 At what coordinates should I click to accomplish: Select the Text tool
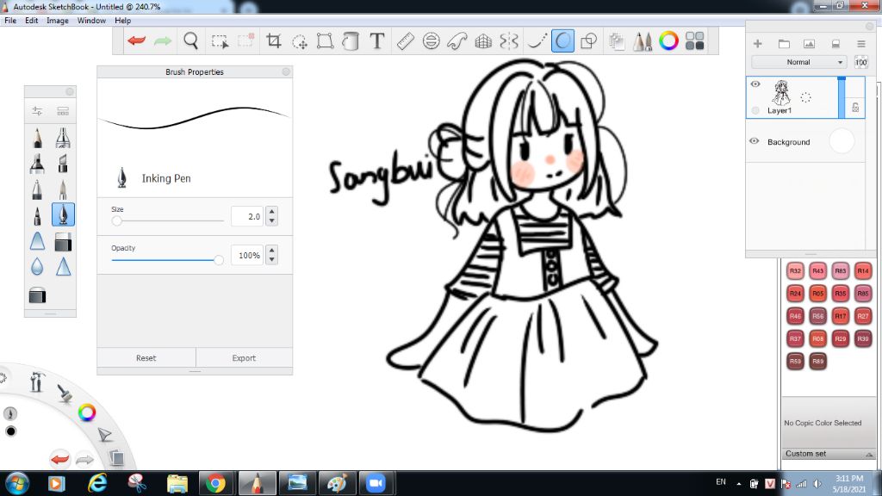pyautogui.click(x=377, y=41)
